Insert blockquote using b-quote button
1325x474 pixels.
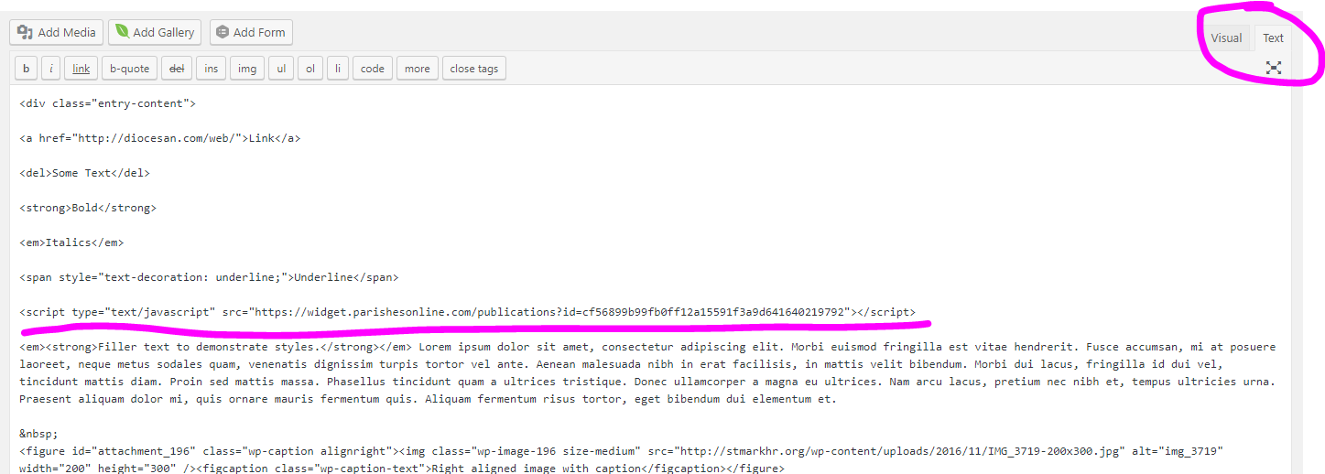click(x=128, y=69)
